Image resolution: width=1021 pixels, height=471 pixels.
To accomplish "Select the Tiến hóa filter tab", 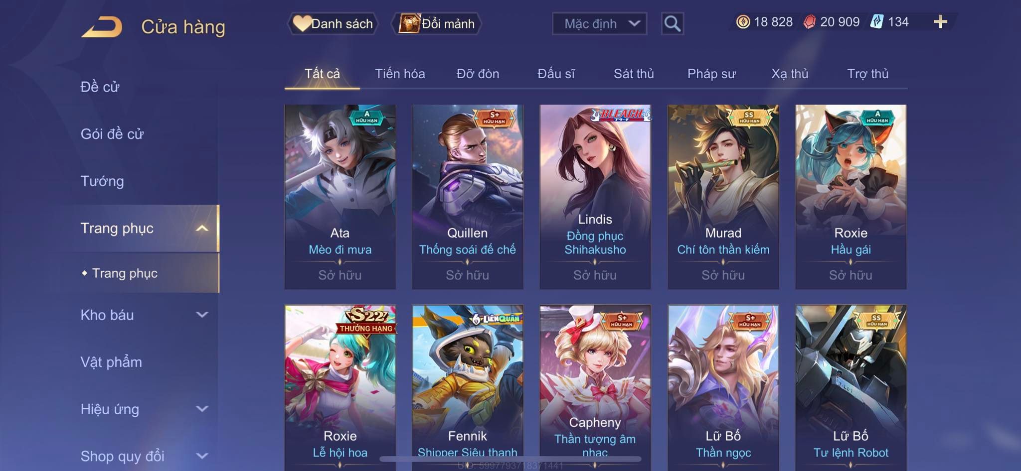I will pos(400,74).
